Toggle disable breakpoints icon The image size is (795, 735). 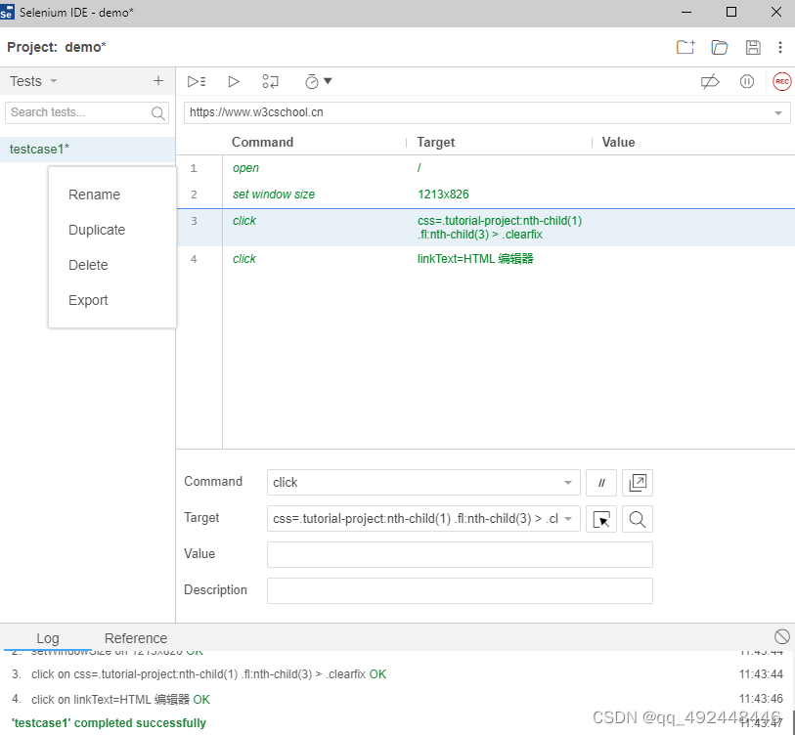710,82
